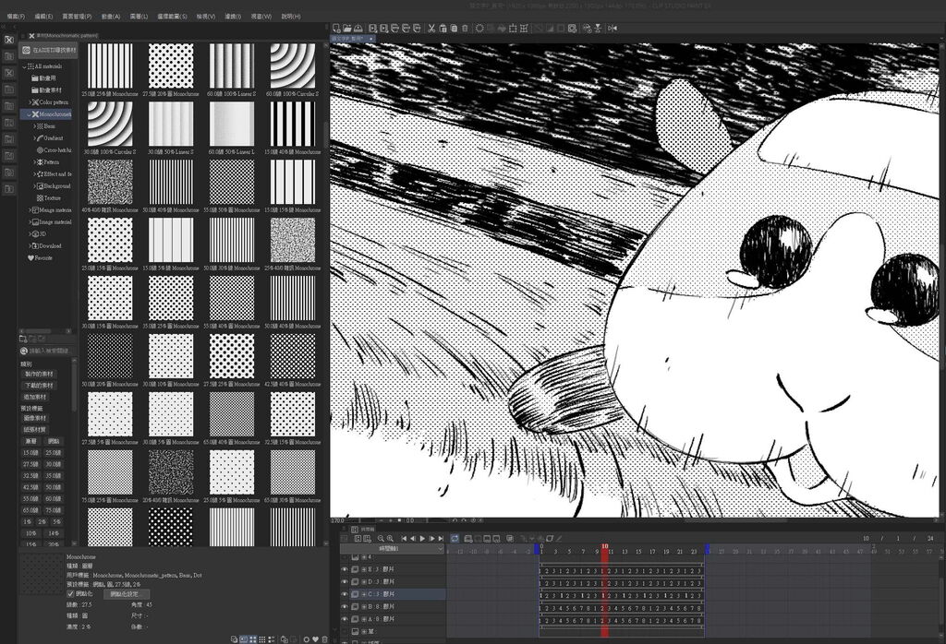Click the Open file toolbar icon

click(x=347, y=28)
